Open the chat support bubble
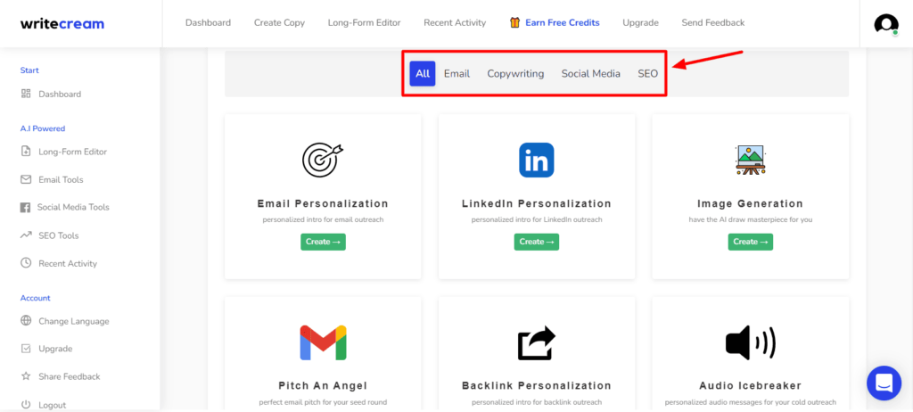The image size is (913, 412). [884, 383]
